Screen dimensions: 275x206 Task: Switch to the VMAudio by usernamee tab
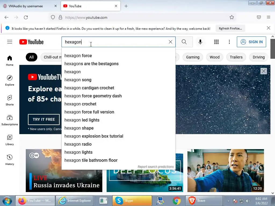(30, 6)
